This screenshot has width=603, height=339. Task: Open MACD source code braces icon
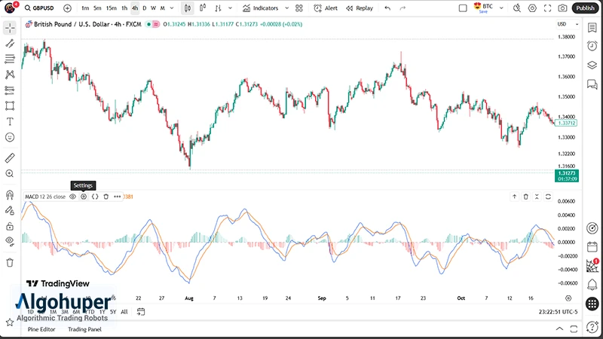(x=95, y=197)
